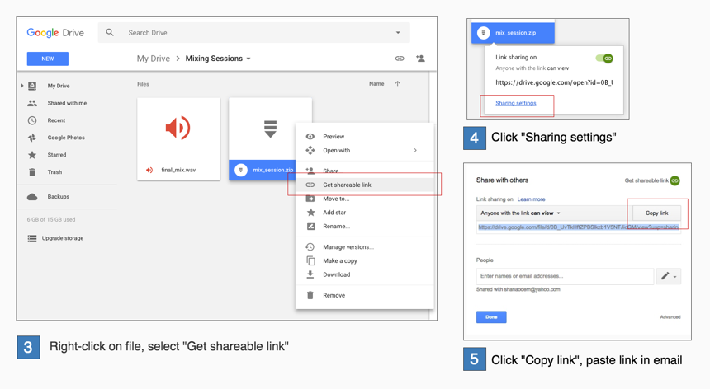
Task: Expand the My Drive tree arrow
Action: coord(22,86)
